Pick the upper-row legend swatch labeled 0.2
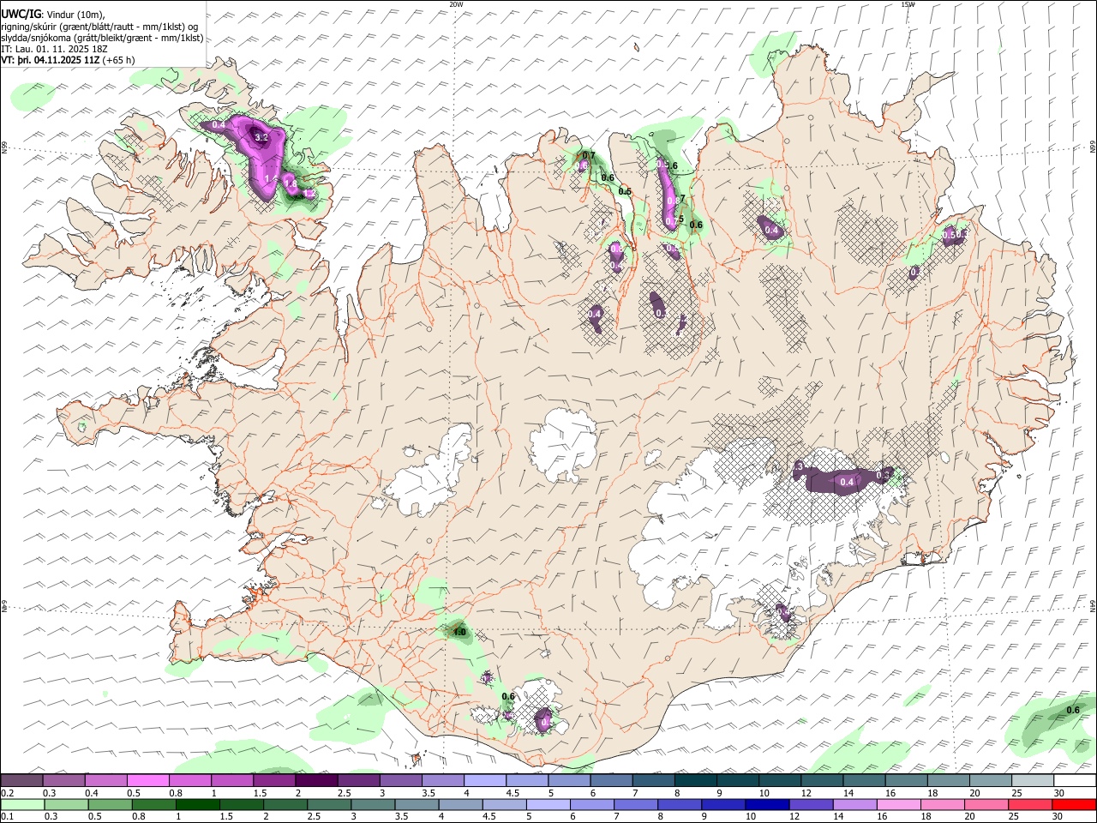 click(x=21, y=781)
